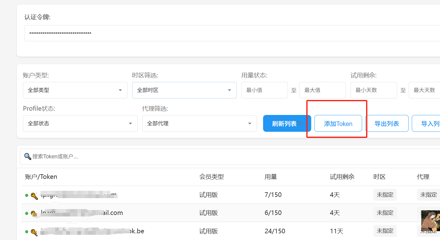Image resolution: width=440 pixels, height=240 pixels.
Task: Click the 未指定 timezone badge in the 7/150 row
Action: click(x=385, y=195)
